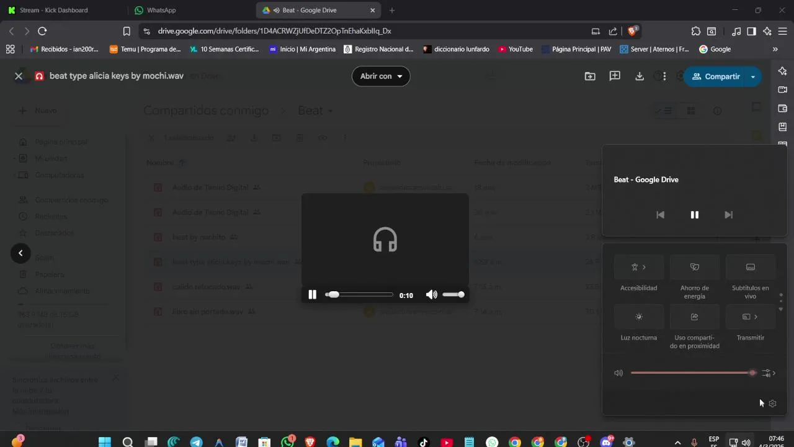
Task: Toggle Subtítulos en vivo tile
Action: coord(751,267)
